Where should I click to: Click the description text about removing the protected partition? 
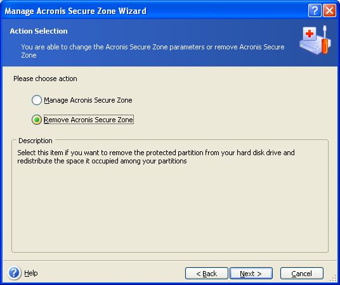pyautogui.click(x=156, y=156)
